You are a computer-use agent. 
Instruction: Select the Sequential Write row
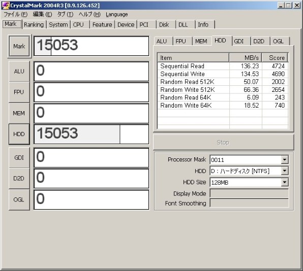pyautogui.click(x=223, y=74)
